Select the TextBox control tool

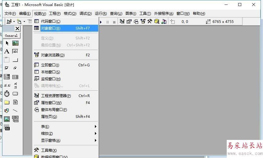click(15, 51)
